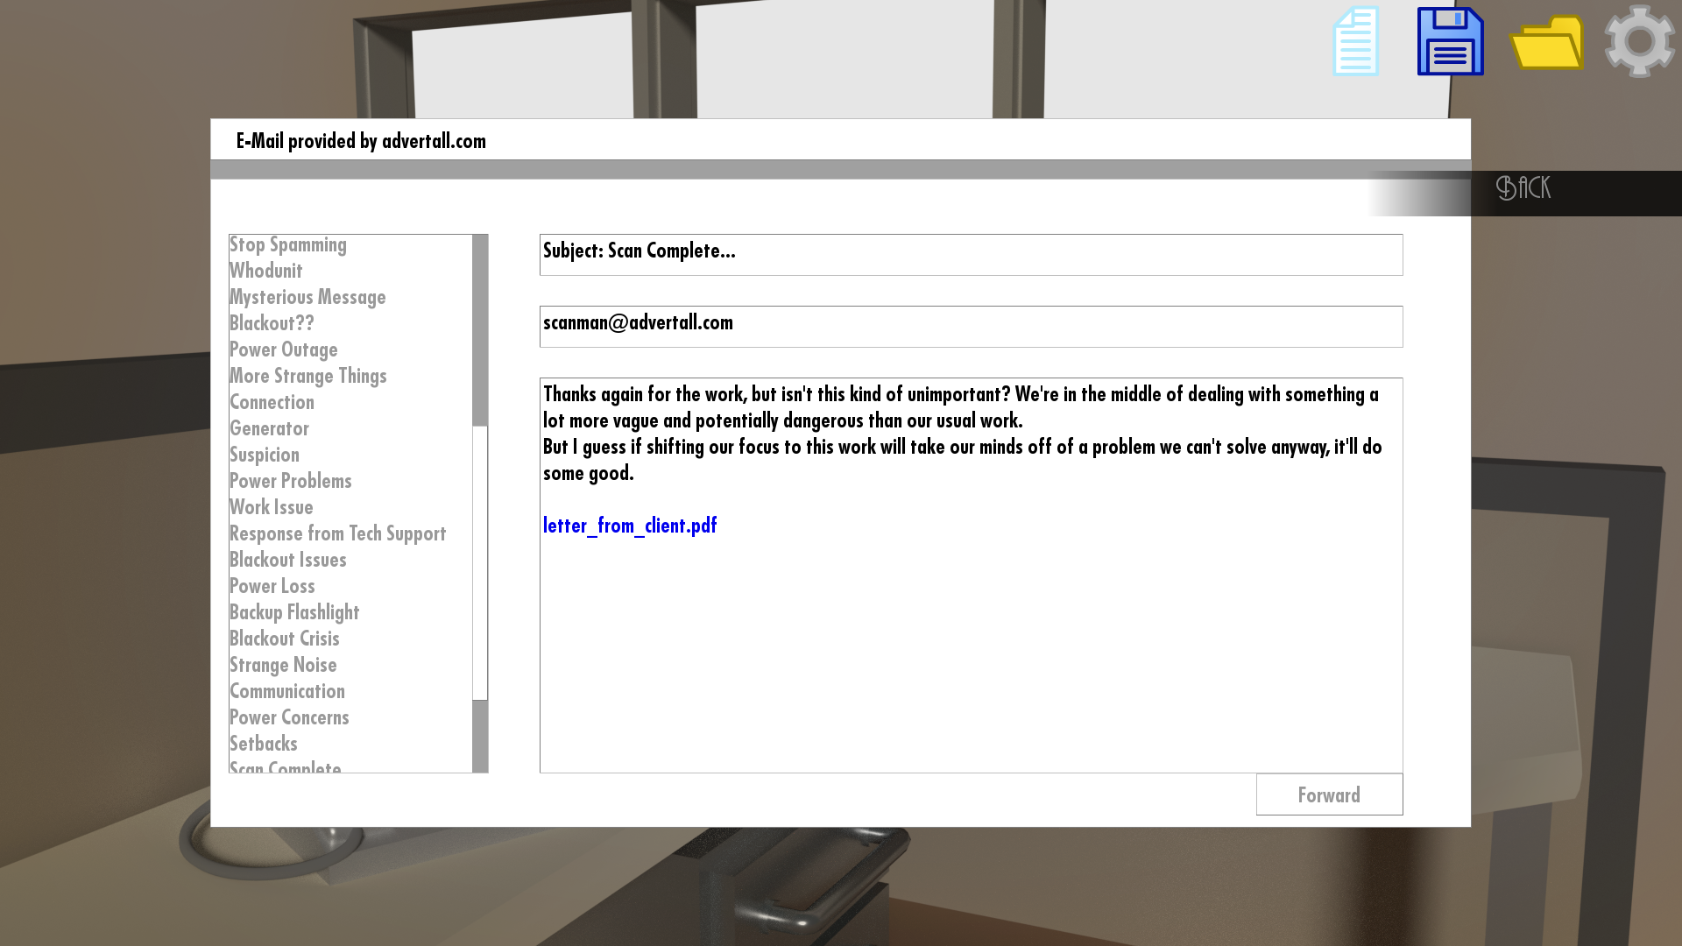Select the Strange Noise email
This screenshot has width=1682, height=946.
point(283,666)
